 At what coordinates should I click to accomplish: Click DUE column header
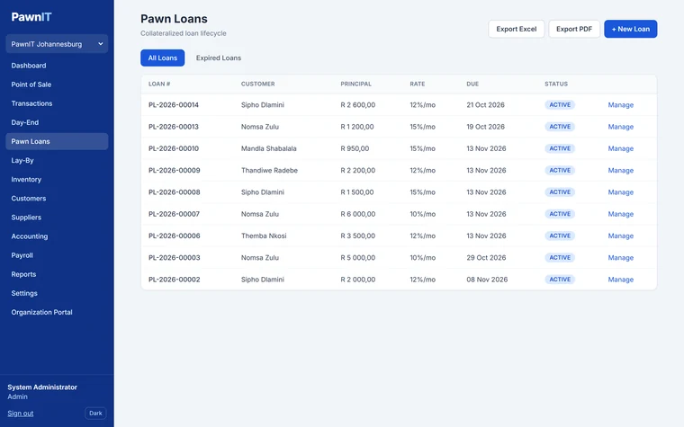[472, 85]
